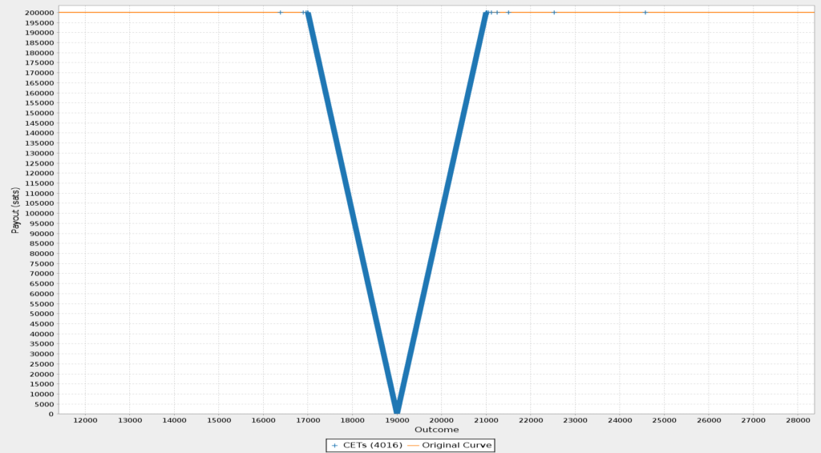Click y-axis tick label 25000
Screen dimensions: 821x453
(x=43, y=363)
